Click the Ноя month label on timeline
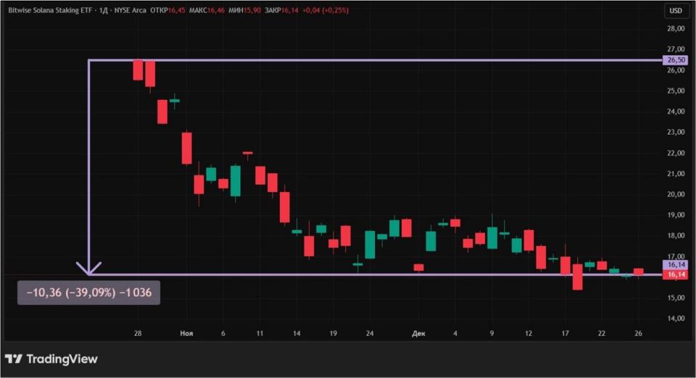Viewport: 696px width, 378px height. click(187, 333)
